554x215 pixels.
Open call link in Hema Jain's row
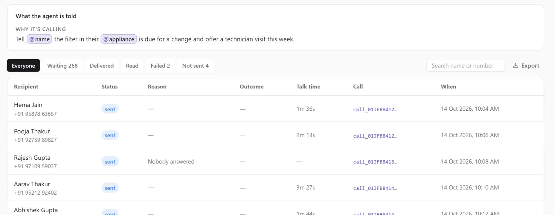click(x=375, y=109)
